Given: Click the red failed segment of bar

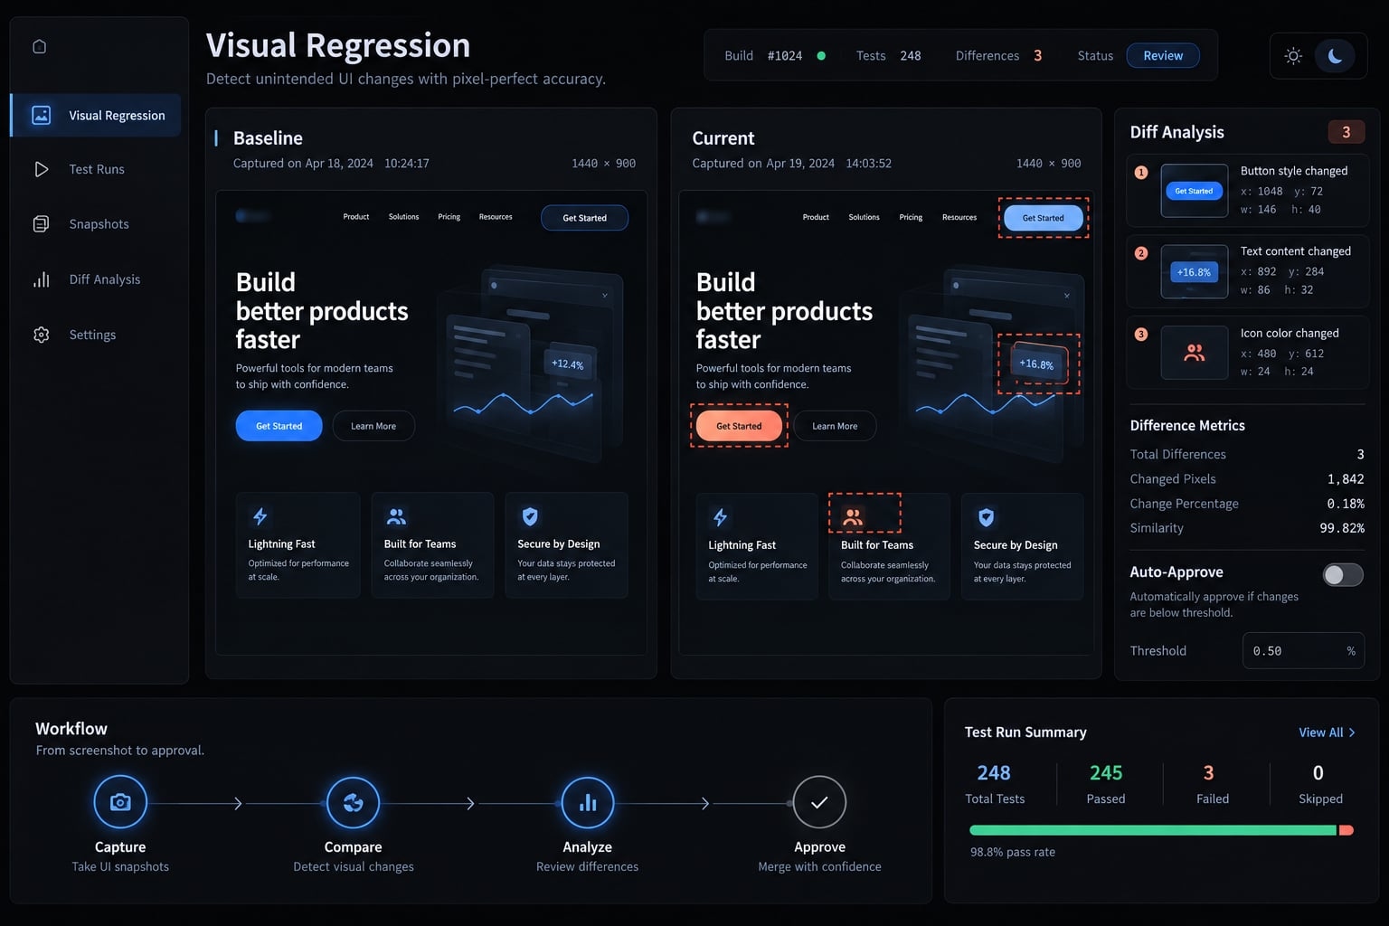Looking at the screenshot, I should coord(1346,830).
